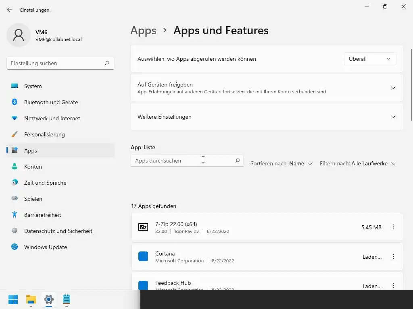The width and height of the screenshot is (413, 309).
Task: Expand the Auf Geräten freigeben section
Action: 393,88
